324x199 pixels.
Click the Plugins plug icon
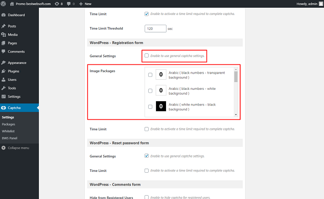click(4, 71)
